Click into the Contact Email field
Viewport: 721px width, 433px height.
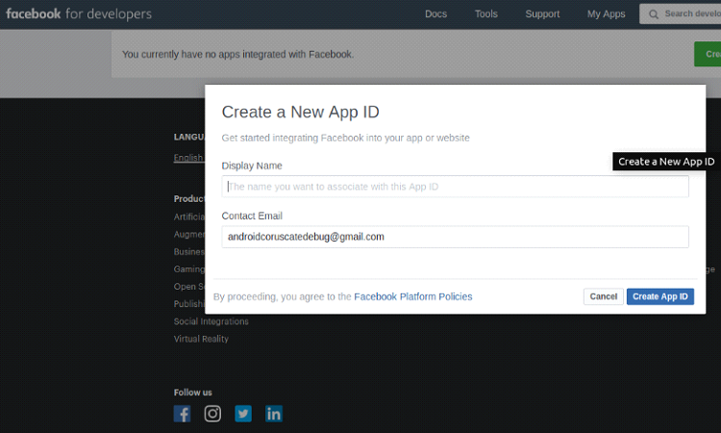pyautogui.click(x=455, y=237)
